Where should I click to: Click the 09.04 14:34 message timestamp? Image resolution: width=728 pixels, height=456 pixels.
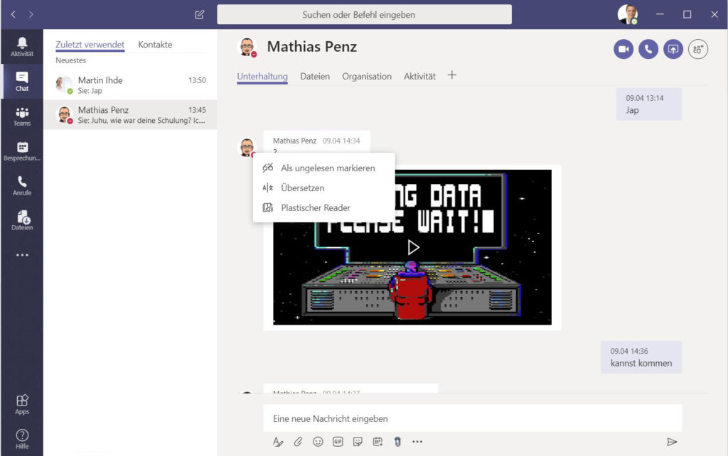click(x=341, y=141)
